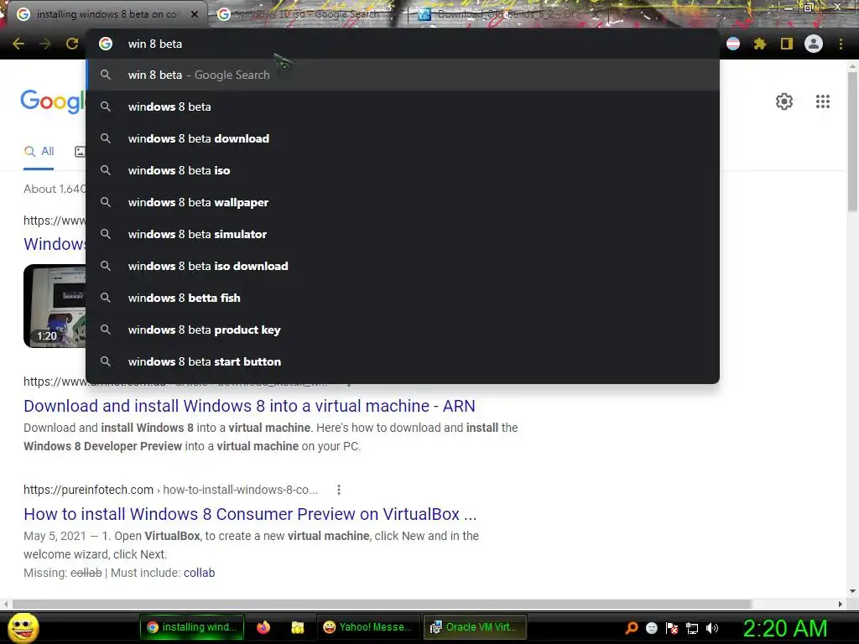The image size is (859, 644).
Task: Choose 'windows 8 betta fish' suggestion
Action: [x=403, y=298]
